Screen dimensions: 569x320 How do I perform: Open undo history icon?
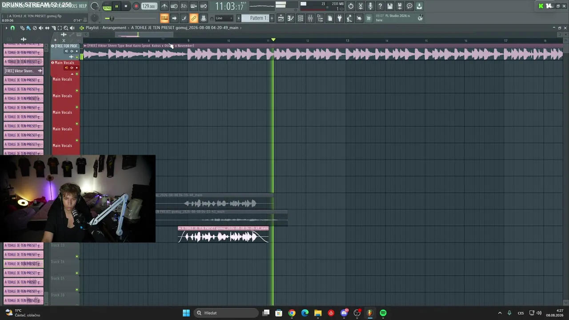pyautogui.click(x=351, y=6)
